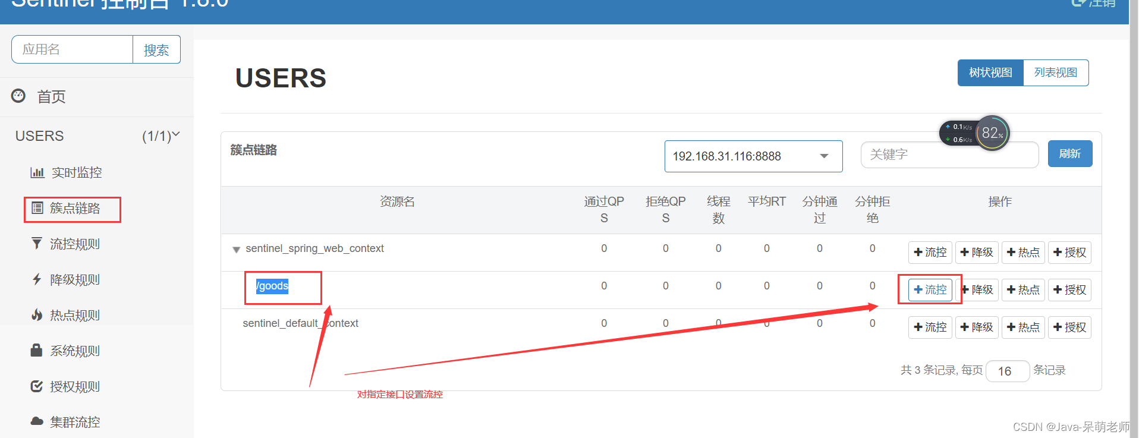The height and width of the screenshot is (438, 1139).
Task: Click the /goods resource name
Action: [272, 286]
